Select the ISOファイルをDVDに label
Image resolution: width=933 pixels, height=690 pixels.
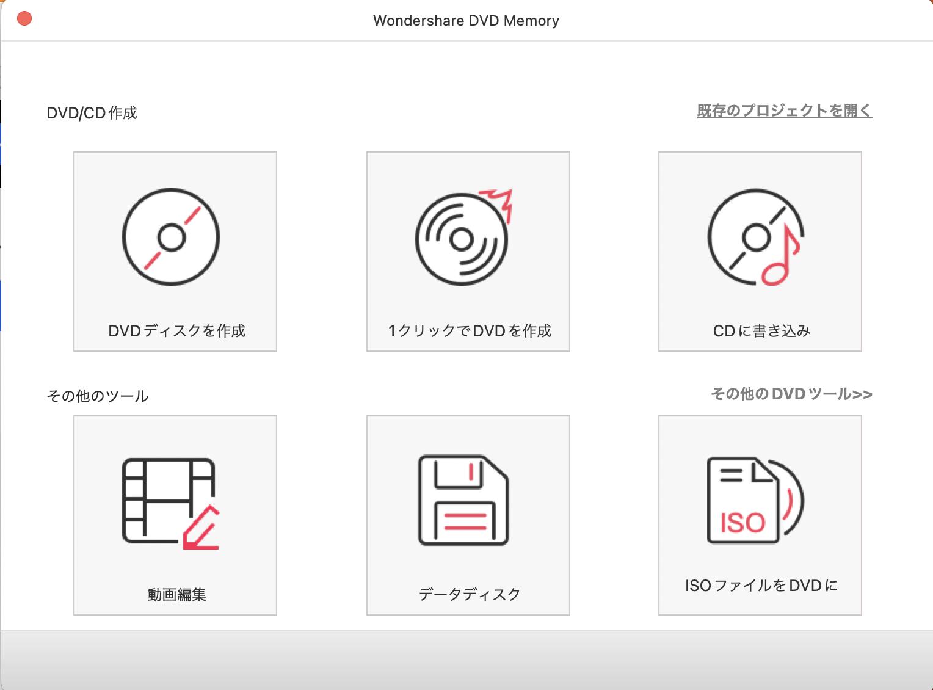(761, 586)
